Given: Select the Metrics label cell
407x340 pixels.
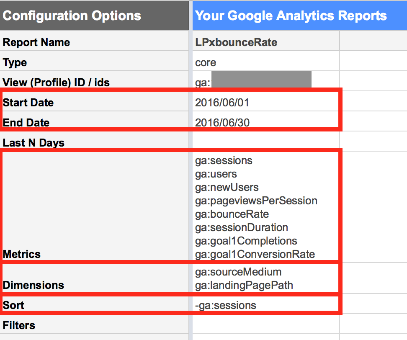Looking at the screenshot, I should (x=95, y=207).
